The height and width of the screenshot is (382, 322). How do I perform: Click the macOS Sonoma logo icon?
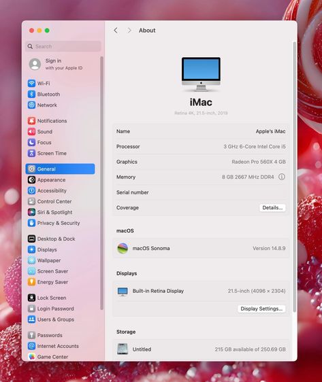coord(123,248)
